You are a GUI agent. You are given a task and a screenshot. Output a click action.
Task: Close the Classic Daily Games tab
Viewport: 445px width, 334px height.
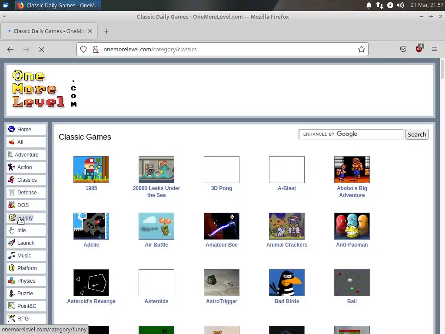(90, 31)
